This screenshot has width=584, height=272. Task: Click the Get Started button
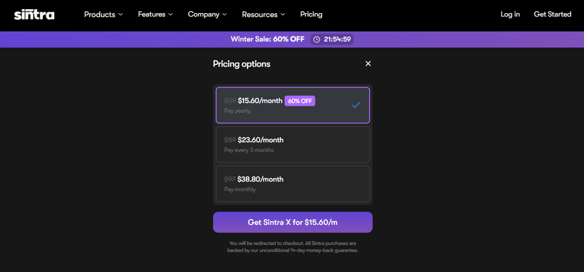[x=552, y=14]
